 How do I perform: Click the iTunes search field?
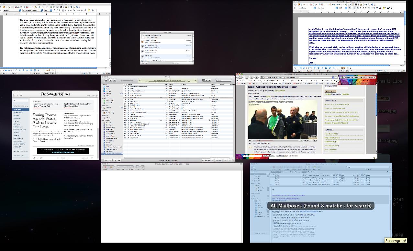tap(224, 80)
